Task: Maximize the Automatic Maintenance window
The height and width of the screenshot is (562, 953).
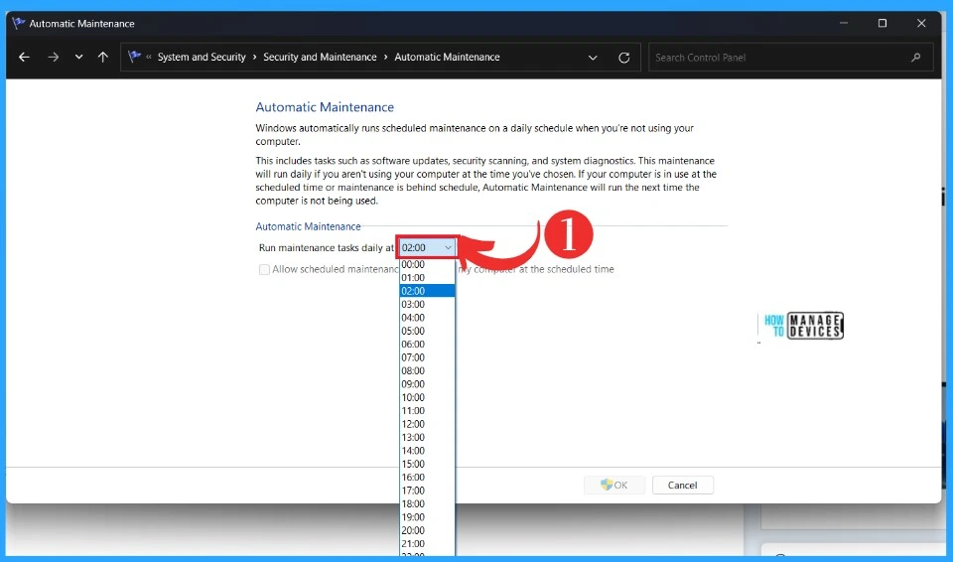Action: (x=883, y=23)
